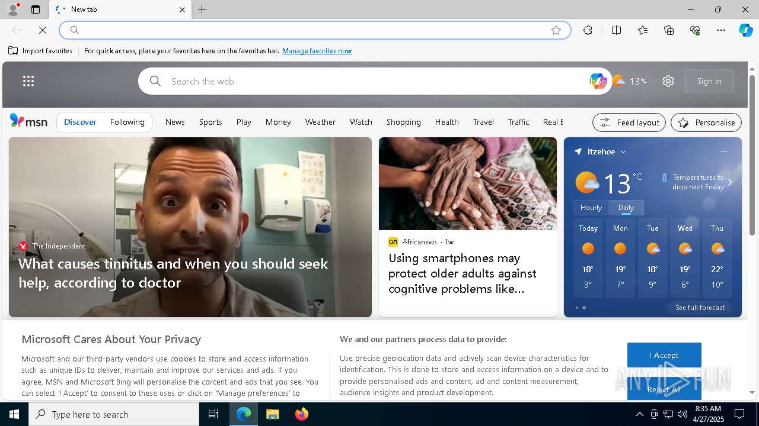This screenshot has height=426, width=759.
Task: Show next weather alert with arrow
Action: [x=730, y=182]
